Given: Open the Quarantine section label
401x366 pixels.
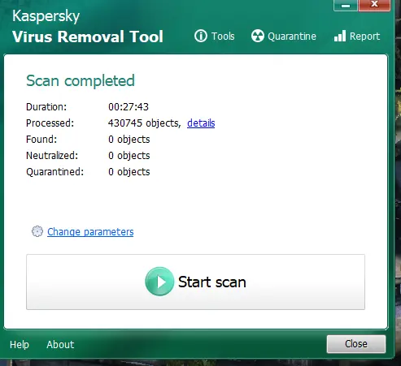Looking at the screenshot, I should pyautogui.click(x=292, y=37).
